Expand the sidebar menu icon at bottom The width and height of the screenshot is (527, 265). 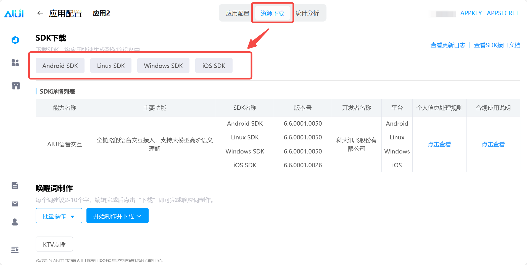(15, 250)
